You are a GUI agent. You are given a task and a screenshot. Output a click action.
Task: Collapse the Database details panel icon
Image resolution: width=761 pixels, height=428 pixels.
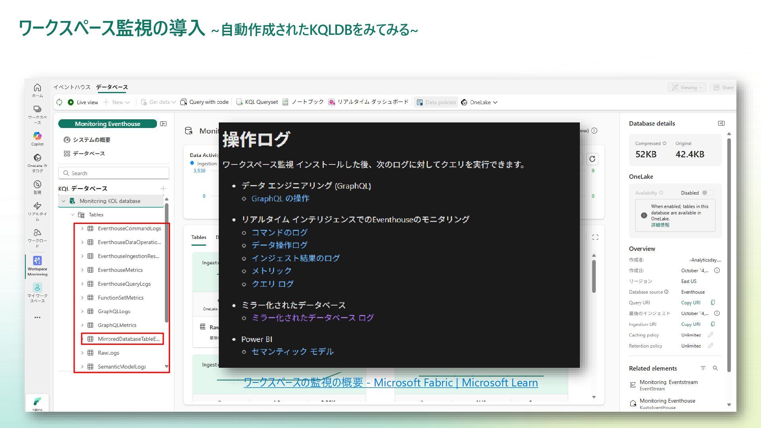point(721,123)
